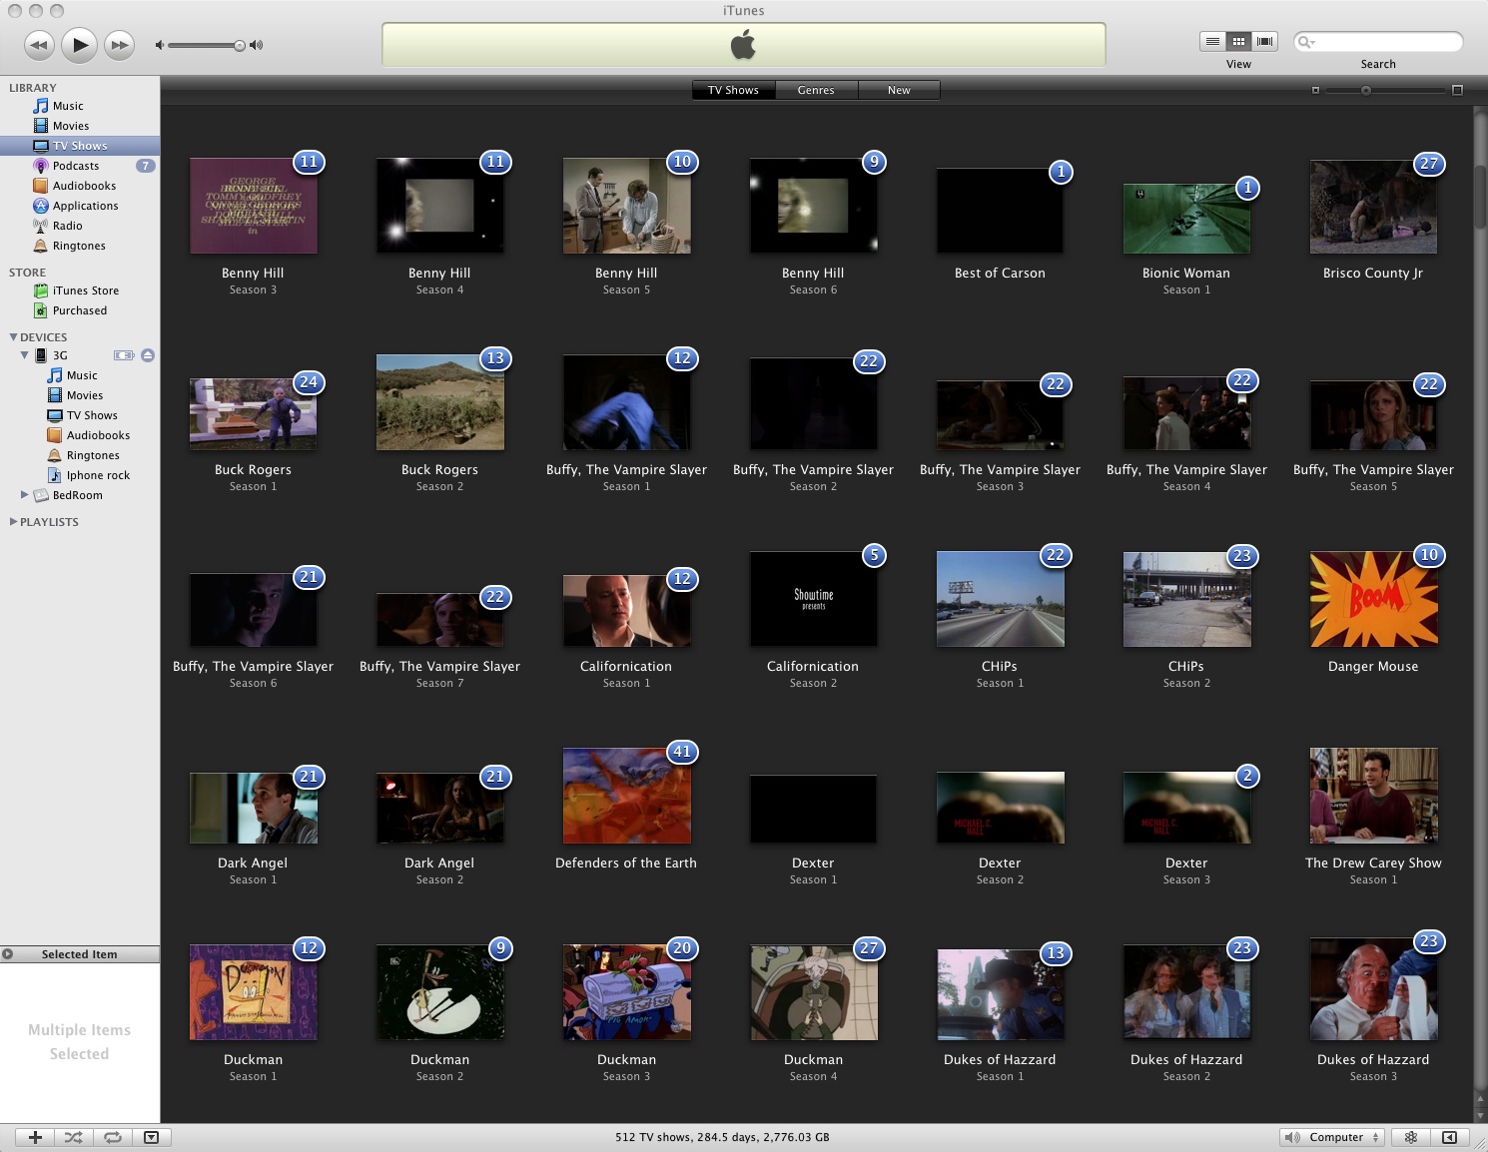The height and width of the screenshot is (1152, 1488).
Task: Switch to Grid view
Action: (x=1238, y=41)
